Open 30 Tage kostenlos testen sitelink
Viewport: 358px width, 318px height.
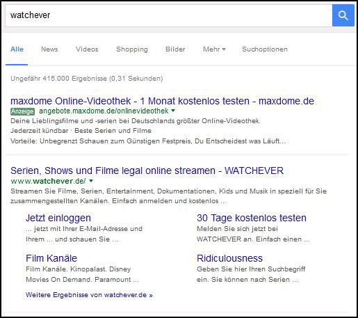coord(252,218)
